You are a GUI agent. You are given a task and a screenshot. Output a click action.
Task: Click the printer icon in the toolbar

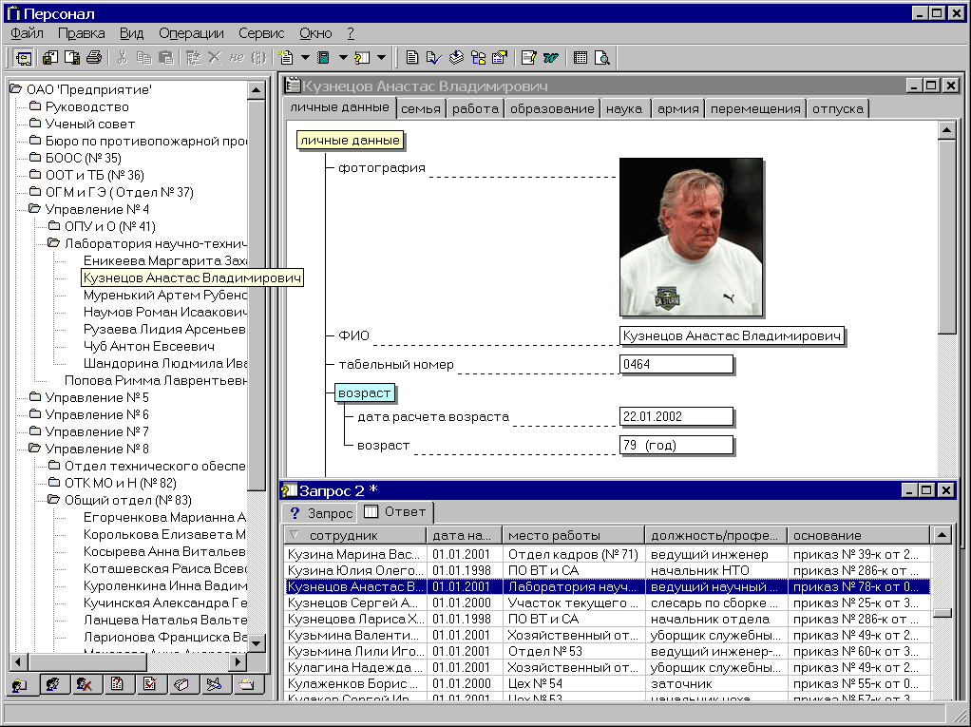[x=93, y=57]
